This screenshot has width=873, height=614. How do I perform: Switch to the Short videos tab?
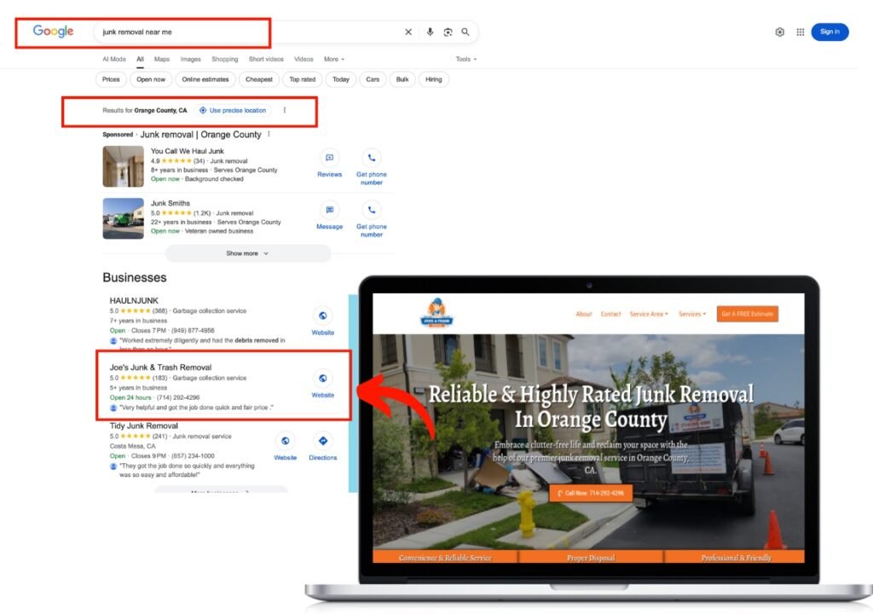[266, 59]
